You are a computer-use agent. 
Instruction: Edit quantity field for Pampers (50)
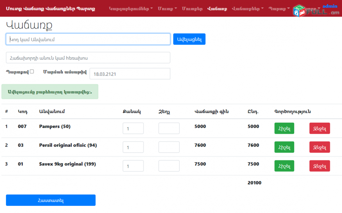[x=133, y=128]
